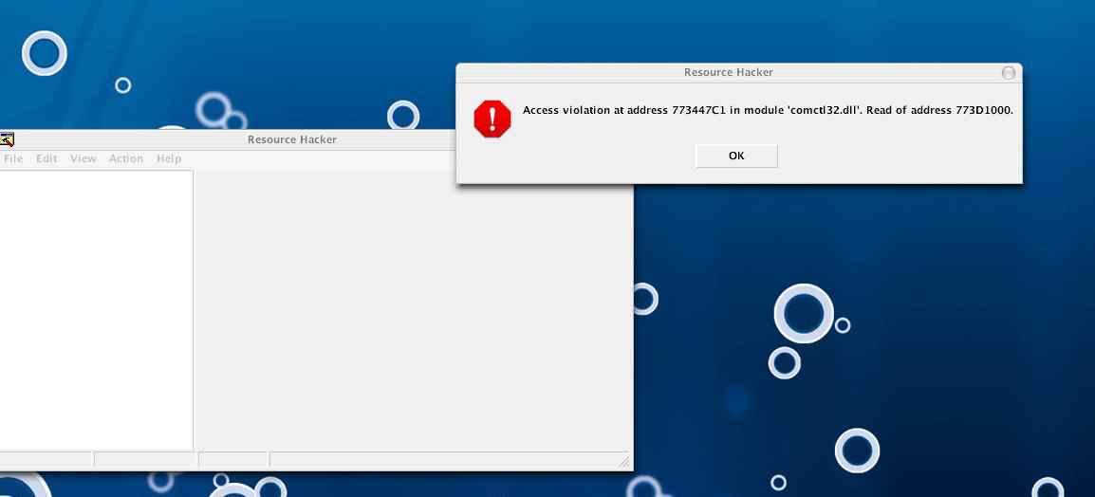The width and height of the screenshot is (1095, 497).
Task: Click the main Resource Hacker window title bar
Action: 292,139
